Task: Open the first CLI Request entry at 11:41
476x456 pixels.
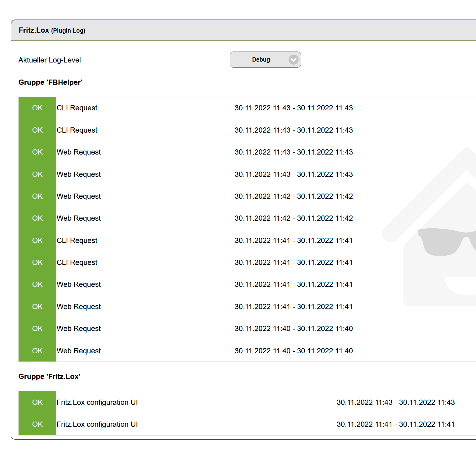Action: [x=77, y=240]
